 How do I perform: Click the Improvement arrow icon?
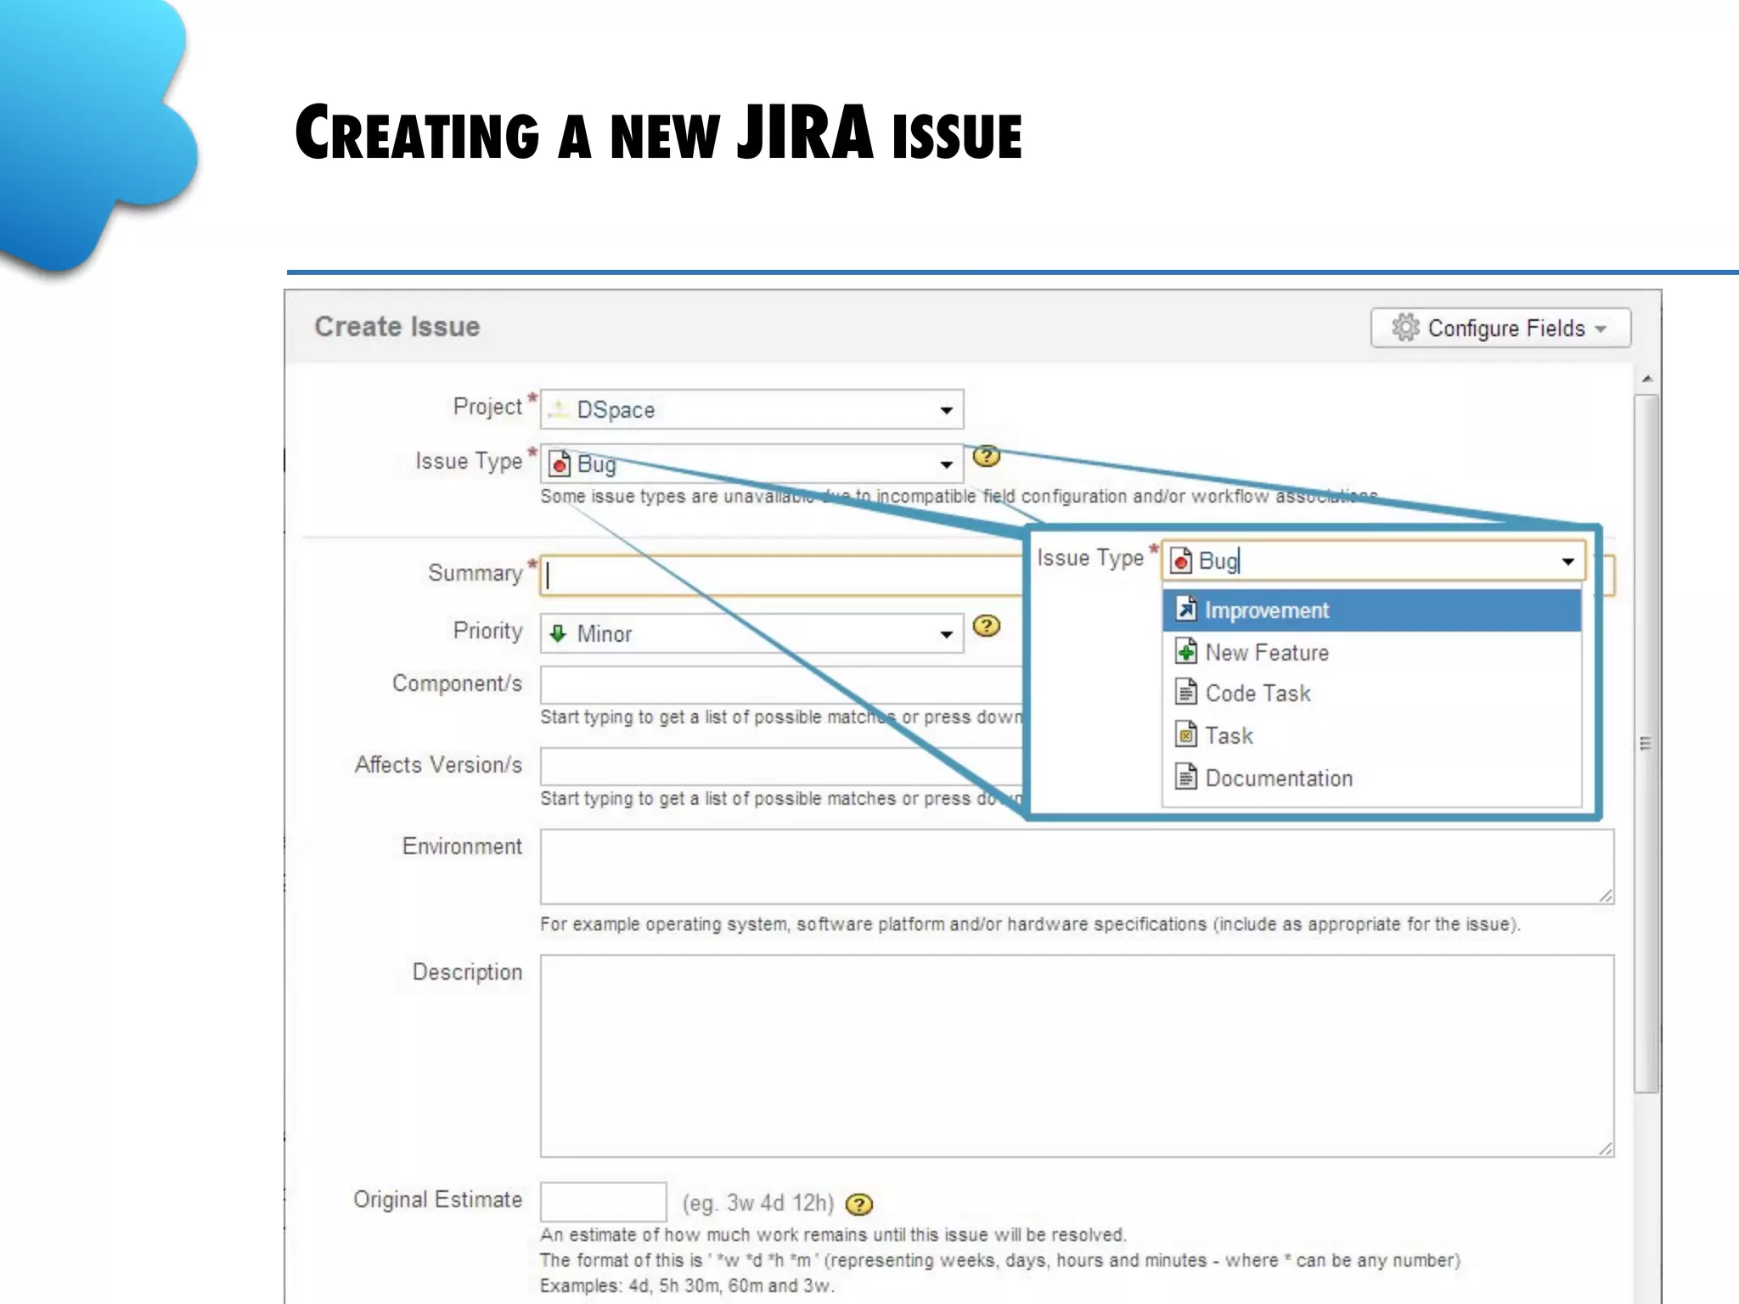[x=1186, y=609]
